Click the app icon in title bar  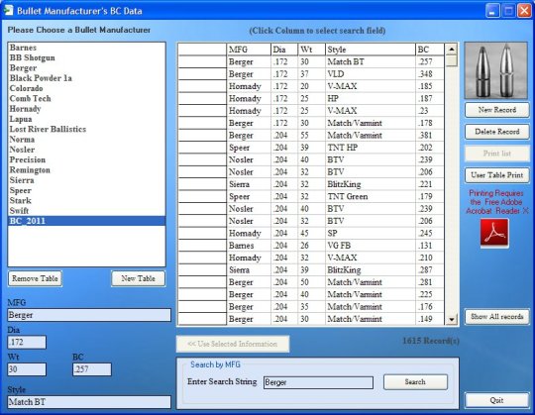(x=8, y=11)
